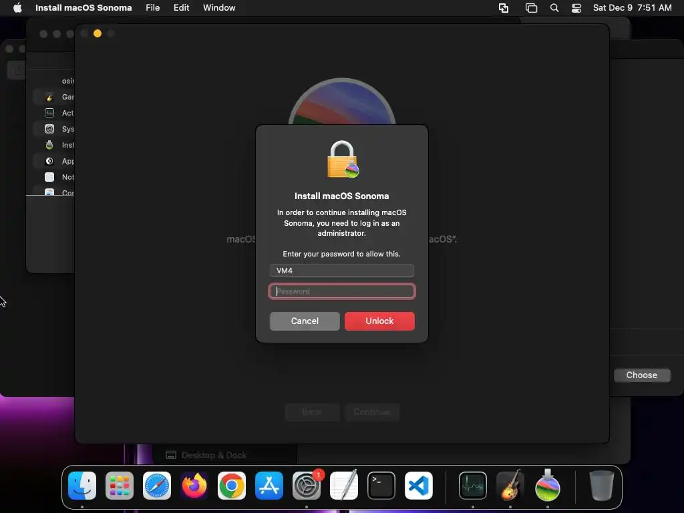The image size is (684, 513).
Task: Launch Google Chrome from the Dock
Action: [232, 486]
